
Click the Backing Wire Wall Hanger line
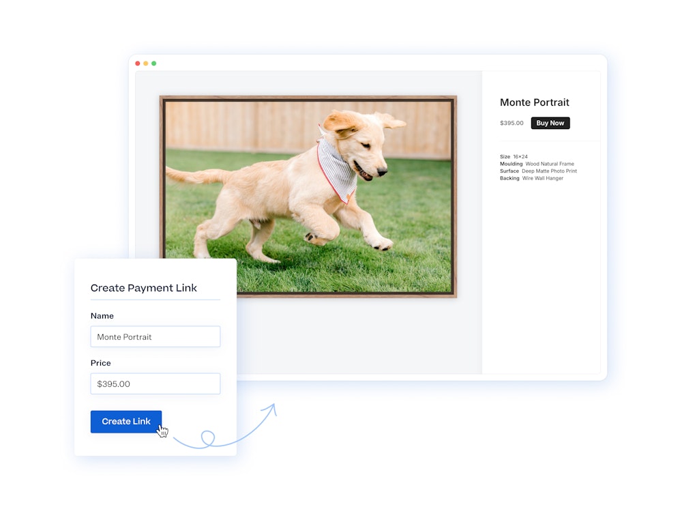531,178
